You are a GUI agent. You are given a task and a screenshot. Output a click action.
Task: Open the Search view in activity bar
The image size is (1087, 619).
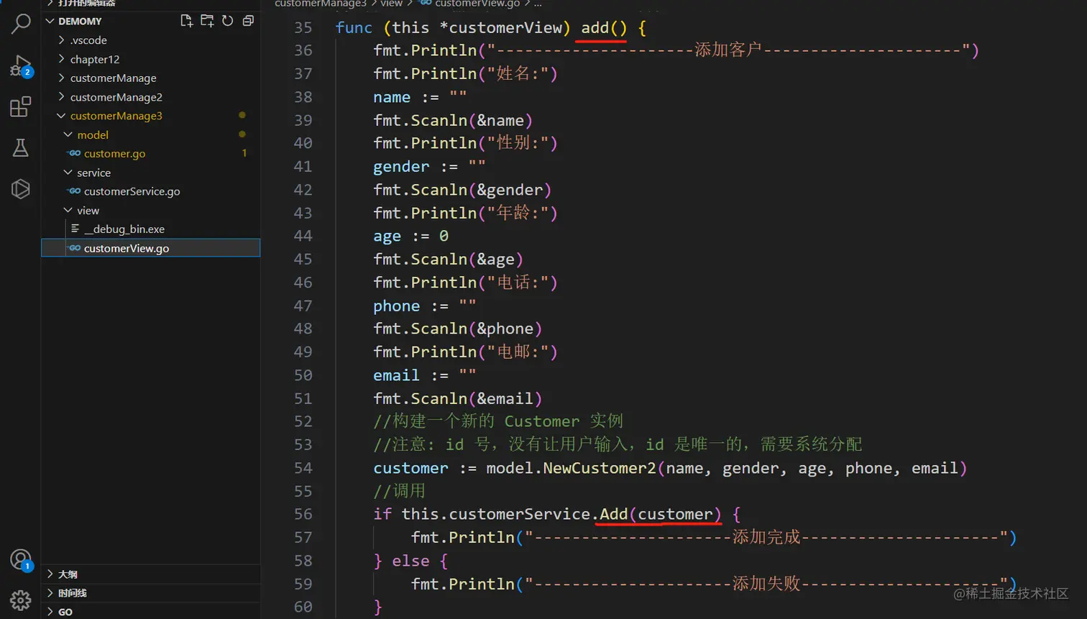click(x=21, y=24)
